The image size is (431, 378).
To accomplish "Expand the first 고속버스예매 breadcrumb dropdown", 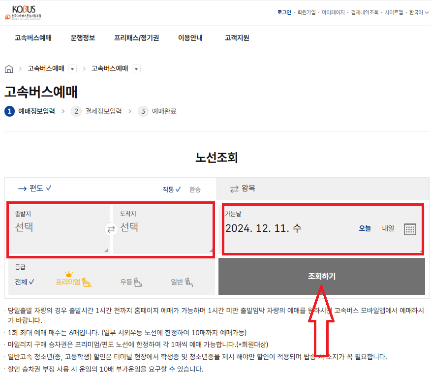I will pyautogui.click(x=71, y=69).
